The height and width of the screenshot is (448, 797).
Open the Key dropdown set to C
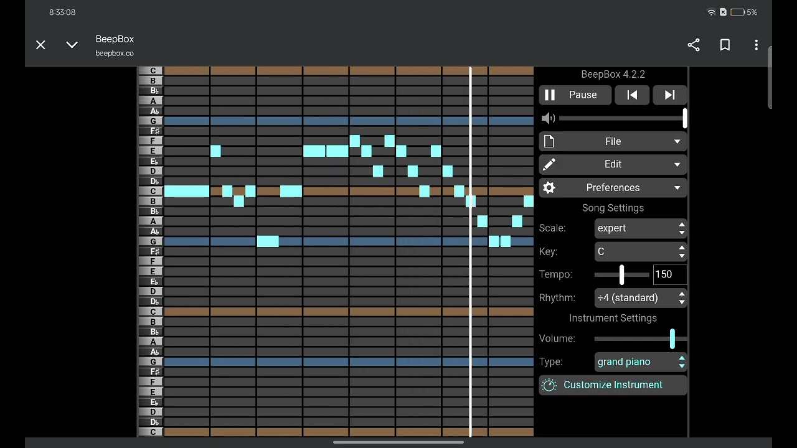coord(641,251)
